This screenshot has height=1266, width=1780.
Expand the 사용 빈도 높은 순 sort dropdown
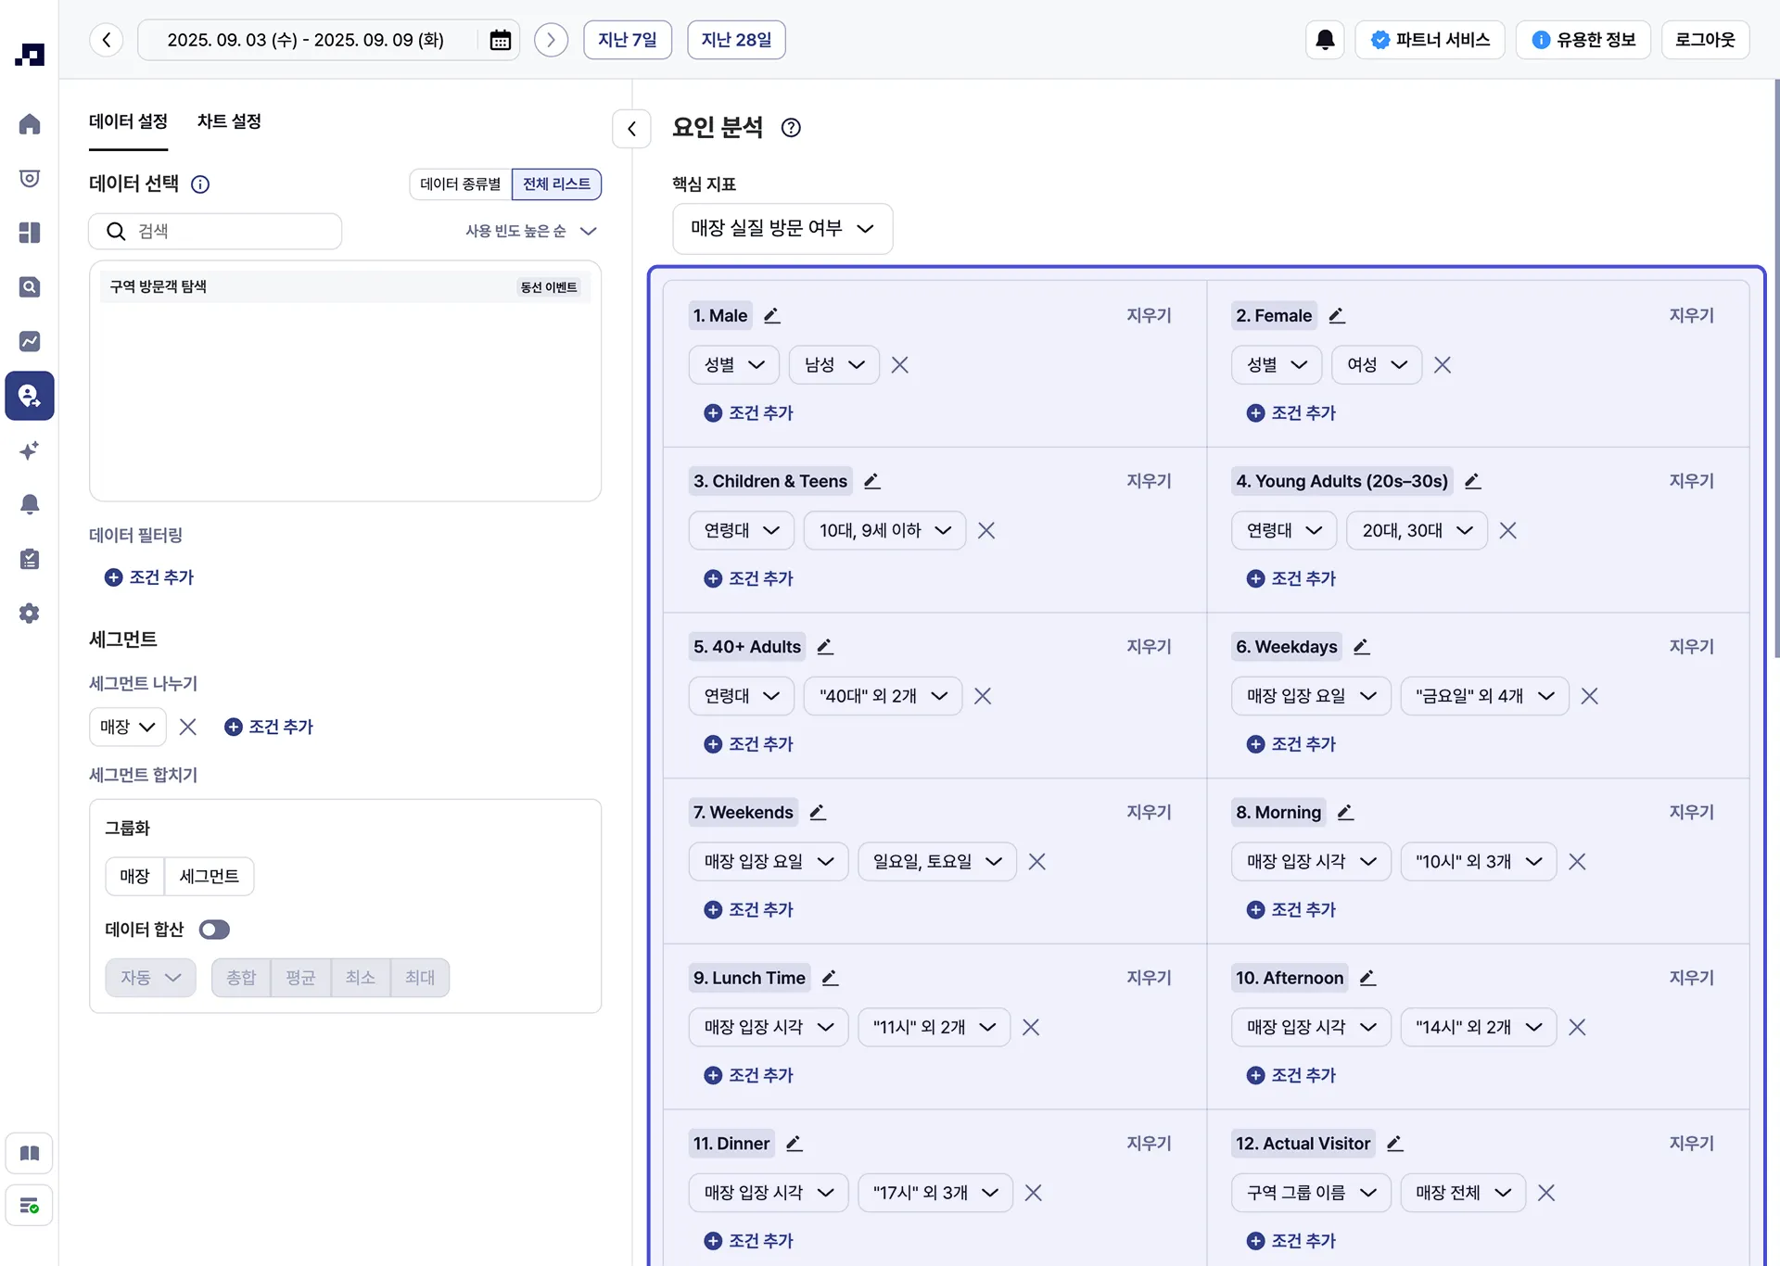click(530, 232)
